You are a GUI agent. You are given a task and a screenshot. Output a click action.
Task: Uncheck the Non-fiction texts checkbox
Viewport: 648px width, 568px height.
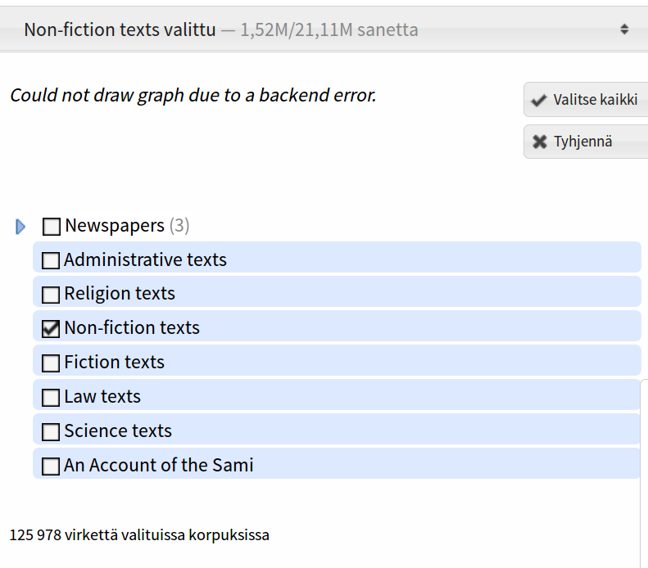[x=51, y=329]
